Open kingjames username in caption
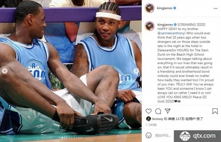221x142 pixels. [x=165, y=25]
